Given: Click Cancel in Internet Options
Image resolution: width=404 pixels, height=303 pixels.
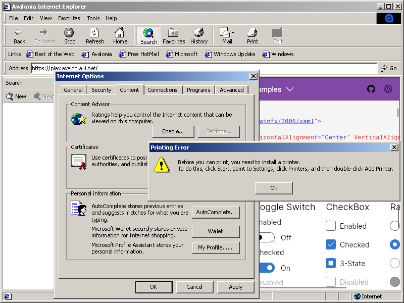Looking at the screenshot, I should click(x=194, y=287).
